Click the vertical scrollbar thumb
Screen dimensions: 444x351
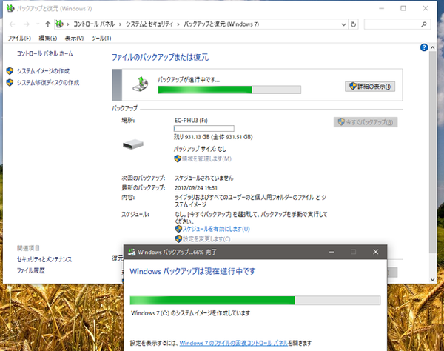(432, 152)
